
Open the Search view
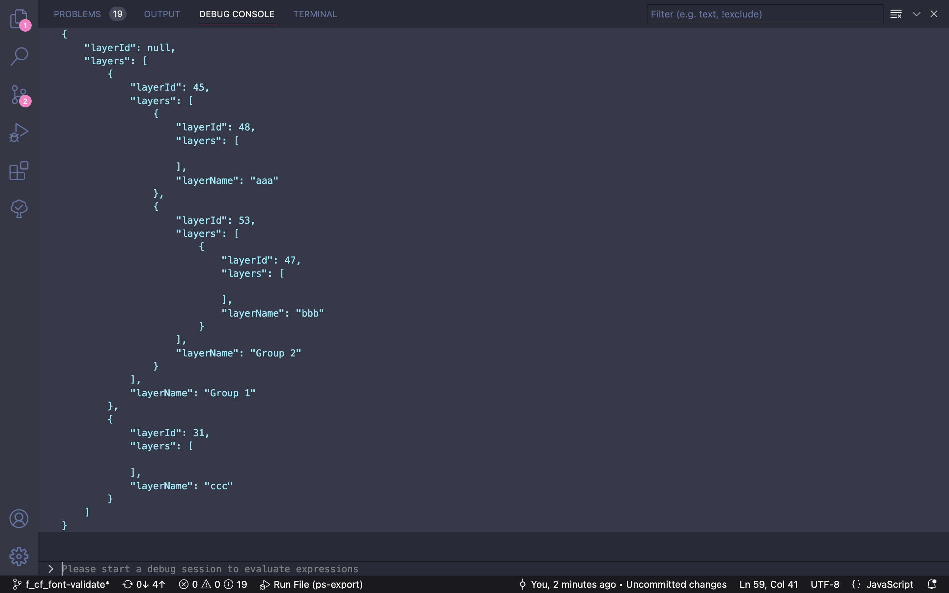(x=18, y=56)
